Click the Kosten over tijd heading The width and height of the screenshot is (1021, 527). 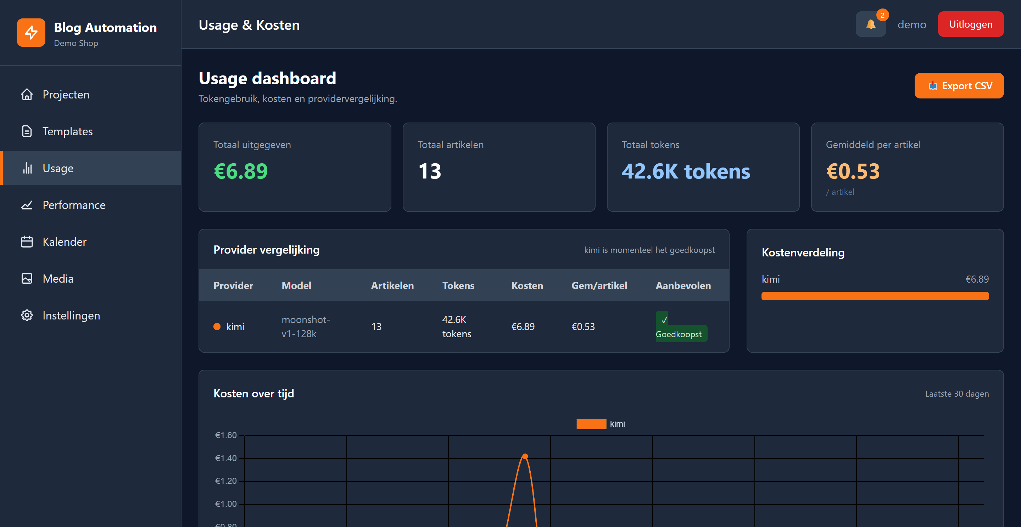254,393
